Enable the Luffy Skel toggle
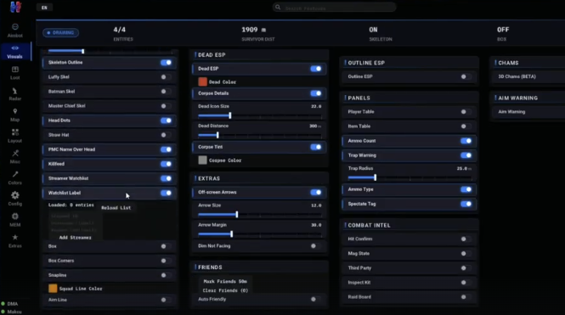The width and height of the screenshot is (565, 315). (167, 77)
